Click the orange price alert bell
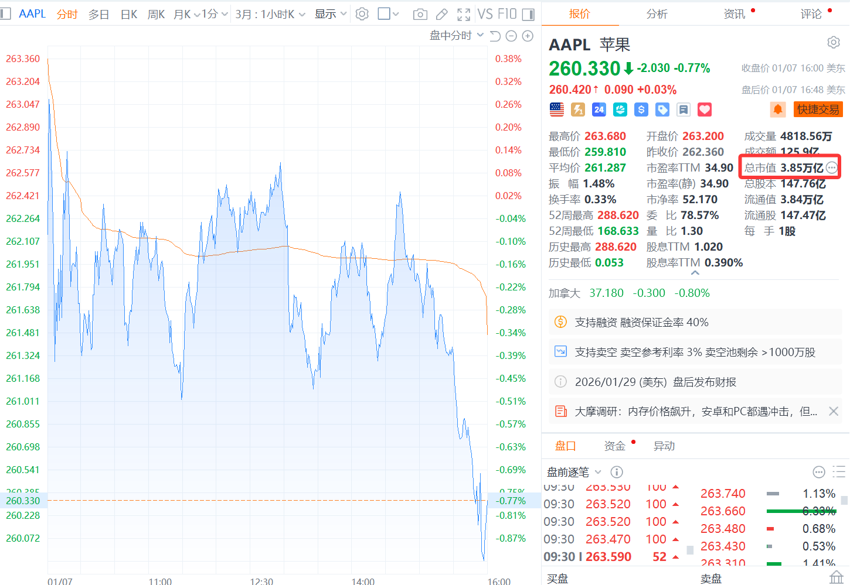Viewport: 850px width, 585px height. (777, 110)
